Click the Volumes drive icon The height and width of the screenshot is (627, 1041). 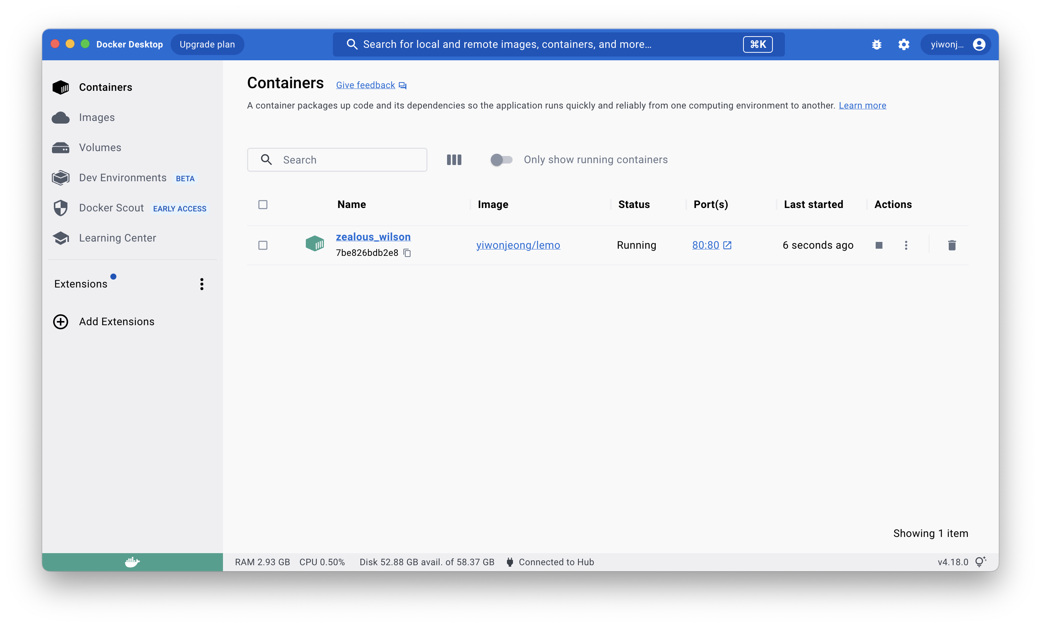pyautogui.click(x=60, y=147)
